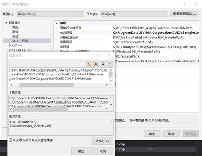Click 取消 in the property page window
202x156 pixels.
click(x=171, y=134)
